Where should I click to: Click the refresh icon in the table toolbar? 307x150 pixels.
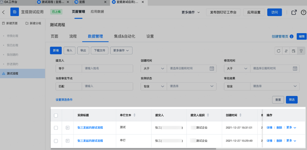click(279, 51)
